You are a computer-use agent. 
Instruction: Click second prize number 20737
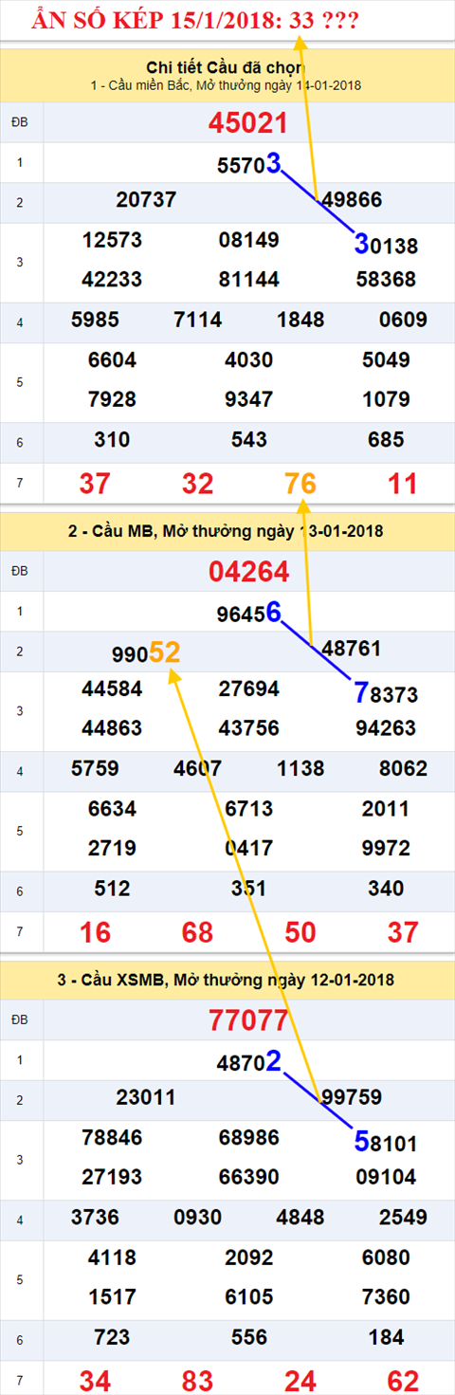(146, 199)
